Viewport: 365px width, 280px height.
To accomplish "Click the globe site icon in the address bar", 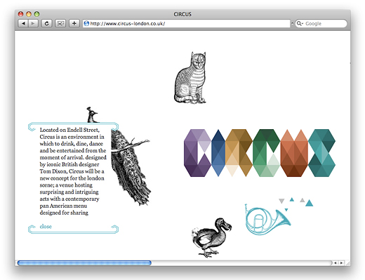I will coord(86,23).
